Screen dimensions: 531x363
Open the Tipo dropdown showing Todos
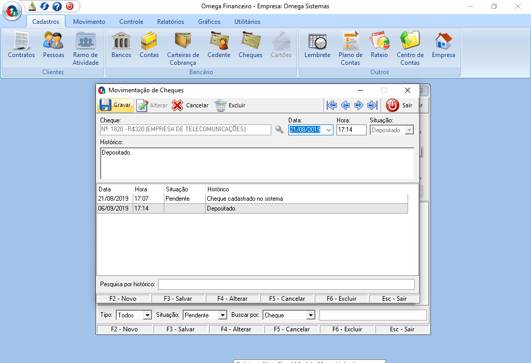(147, 315)
